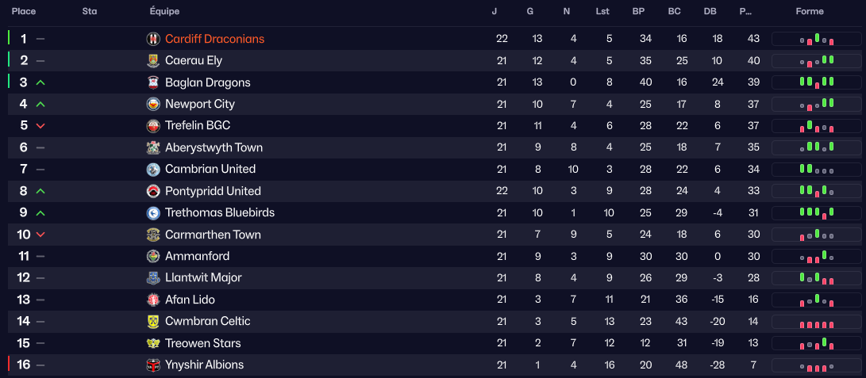This screenshot has width=866, height=378.
Task: Sort by the DB goal difference header
Action: click(x=710, y=12)
